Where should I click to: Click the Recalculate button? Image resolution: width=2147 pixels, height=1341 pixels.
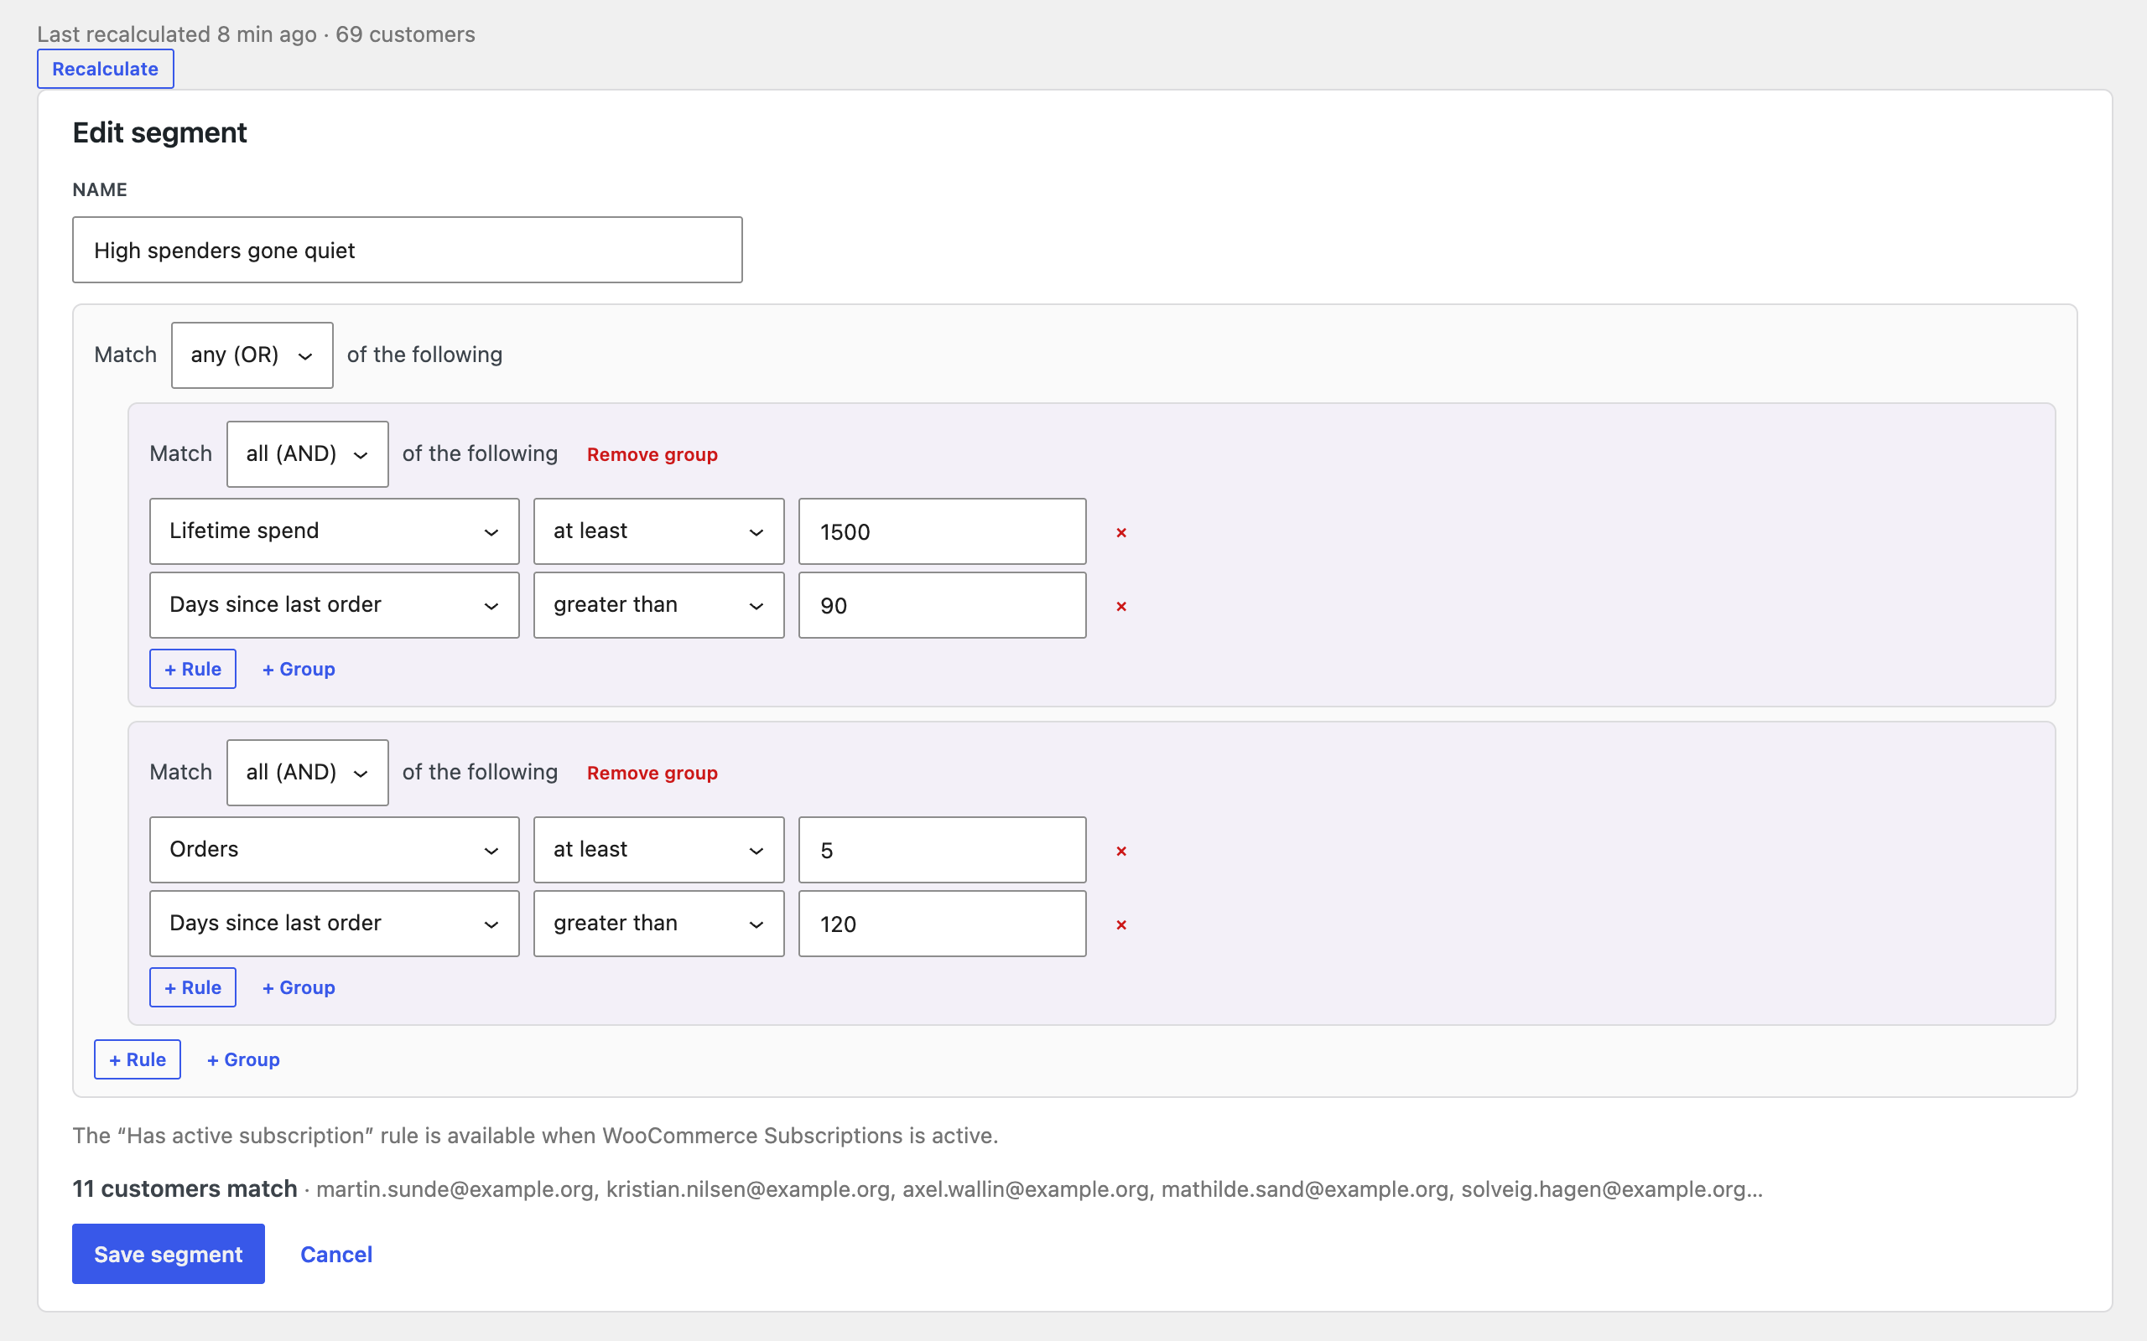pos(106,70)
